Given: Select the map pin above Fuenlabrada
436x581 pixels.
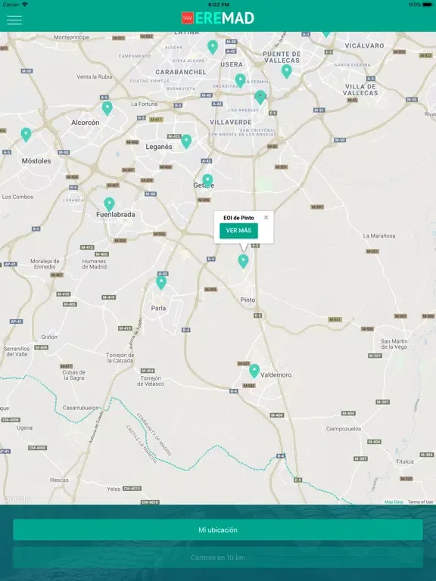Looking at the screenshot, I should click(x=109, y=204).
